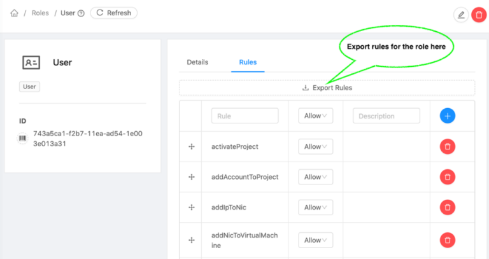Click the User breadcrumb item
The width and height of the screenshot is (489, 259).
coord(67,13)
